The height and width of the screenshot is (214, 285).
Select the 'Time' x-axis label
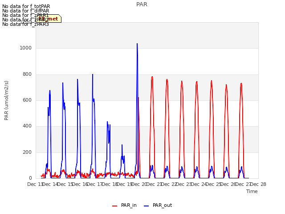[252, 191]
